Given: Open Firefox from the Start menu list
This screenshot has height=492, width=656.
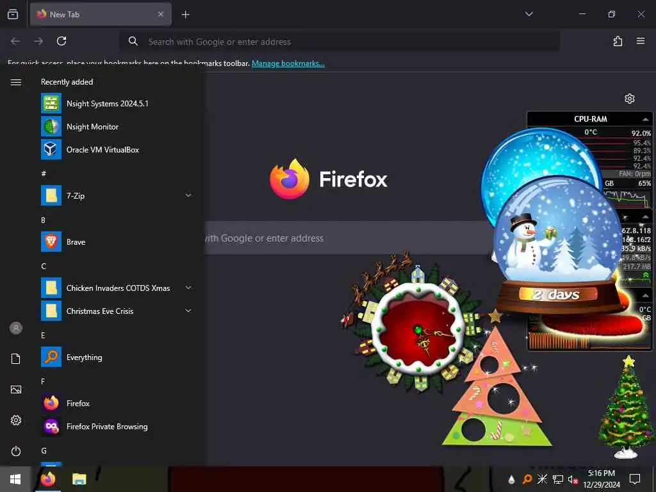Looking at the screenshot, I should click(x=115, y=404).
